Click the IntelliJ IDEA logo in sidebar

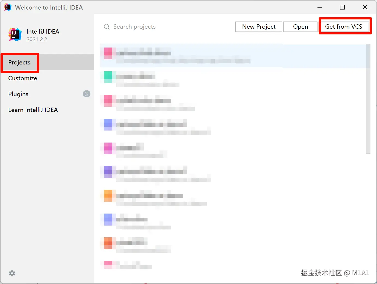15,35
